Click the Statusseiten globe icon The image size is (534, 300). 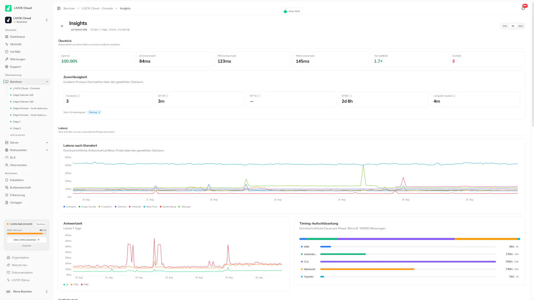(7, 150)
